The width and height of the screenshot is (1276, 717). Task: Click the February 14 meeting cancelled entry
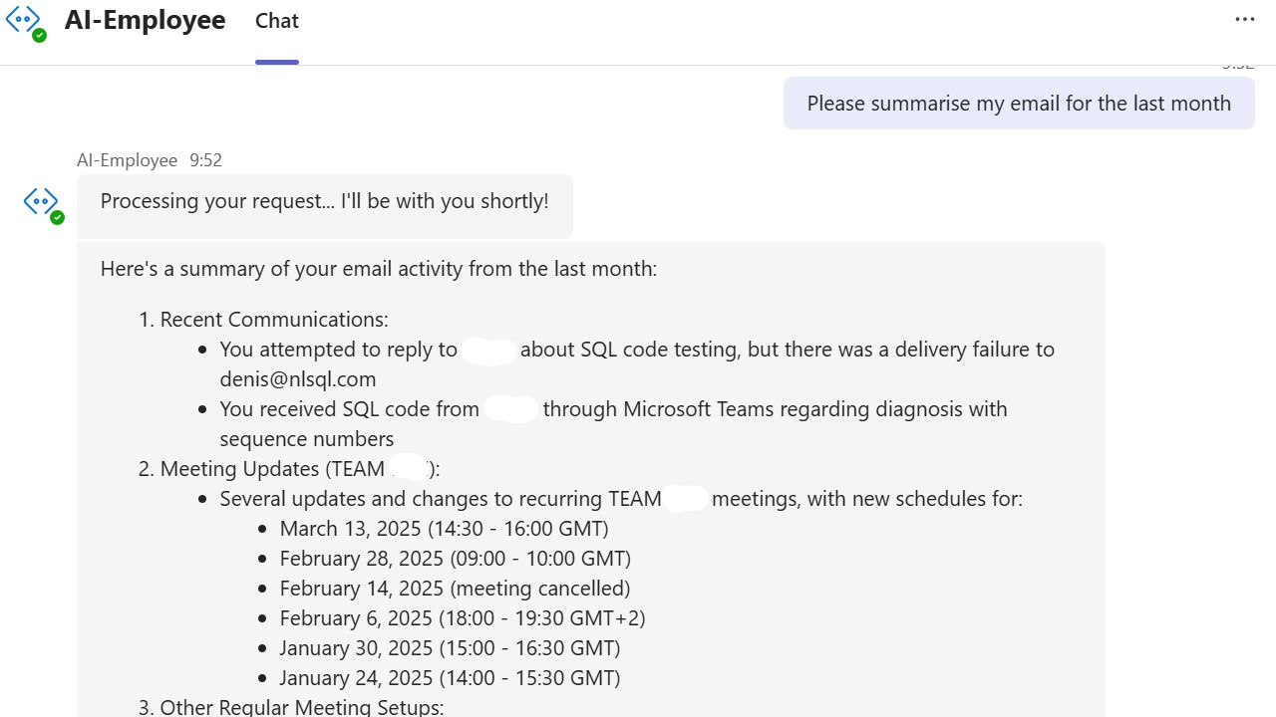(455, 589)
